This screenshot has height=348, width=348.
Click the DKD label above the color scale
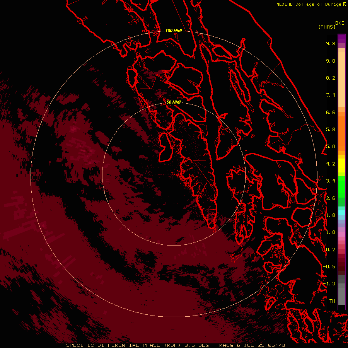[340, 23]
